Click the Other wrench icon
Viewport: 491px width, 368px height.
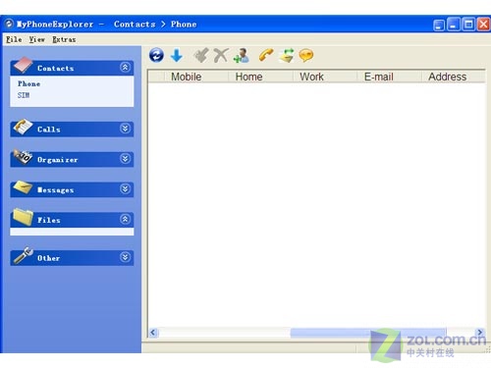point(23,255)
